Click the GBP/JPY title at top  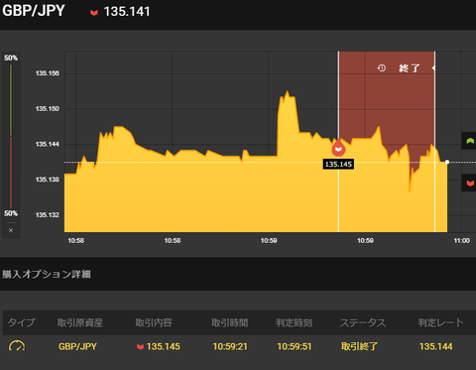(34, 11)
